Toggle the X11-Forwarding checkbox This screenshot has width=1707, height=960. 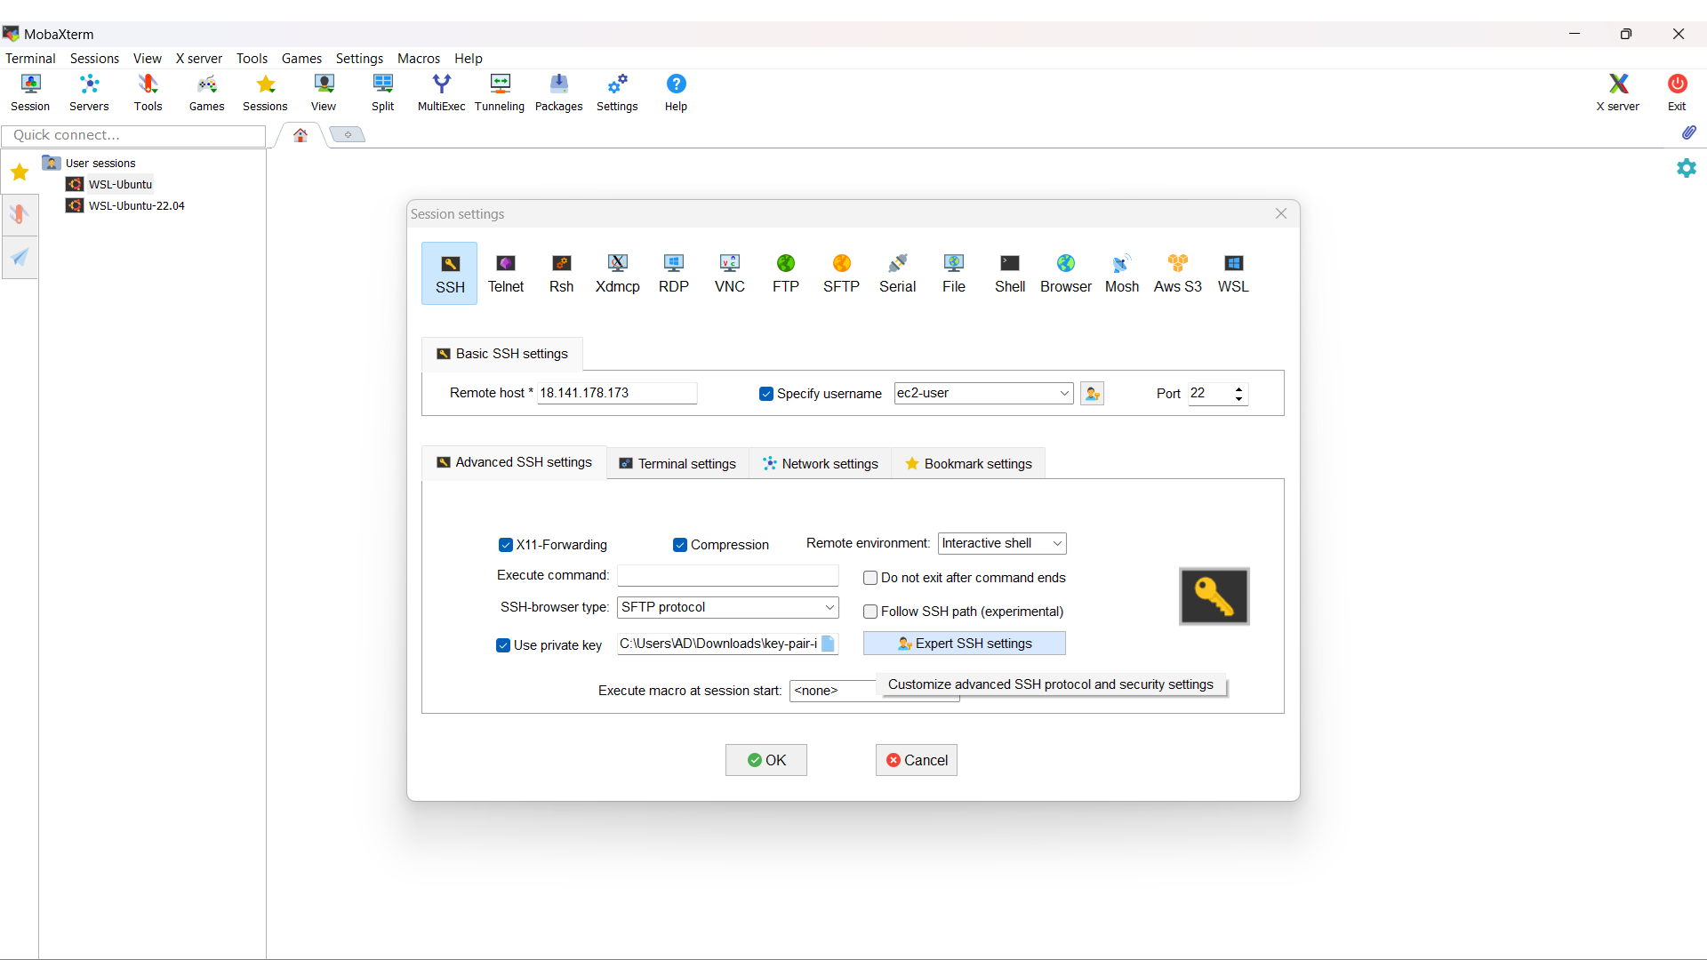click(x=505, y=545)
